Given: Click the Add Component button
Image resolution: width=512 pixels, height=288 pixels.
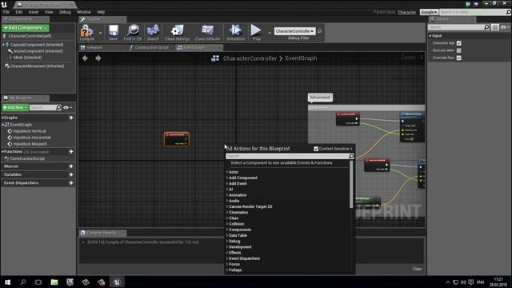Looking at the screenshot, I should click(x=25, y=28).
